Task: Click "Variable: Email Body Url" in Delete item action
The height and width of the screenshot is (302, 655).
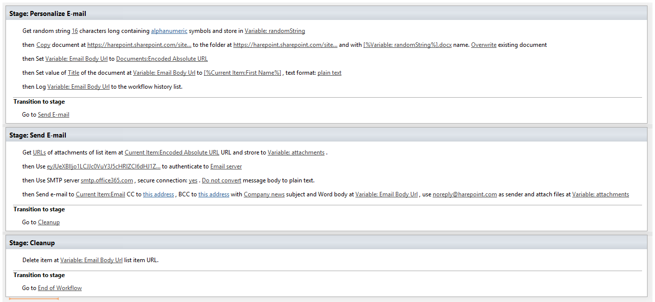Action: pyautogui.click(x=91, y=260)
